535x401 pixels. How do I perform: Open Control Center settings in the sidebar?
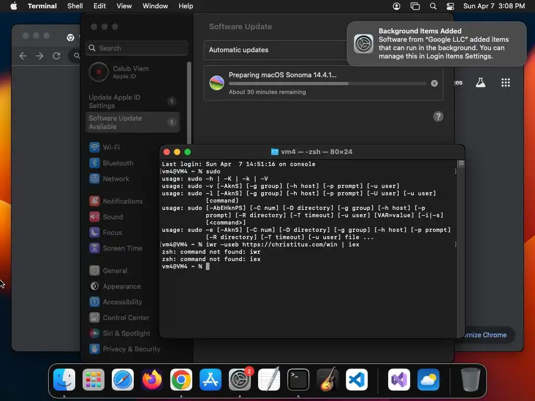[119, 318]
